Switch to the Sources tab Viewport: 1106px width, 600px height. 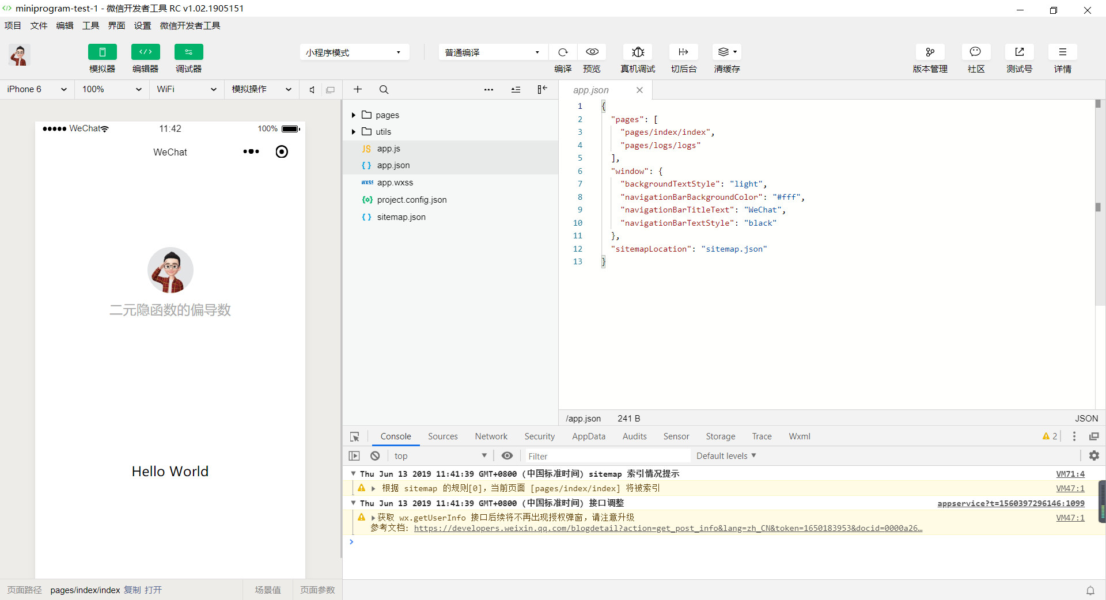442,436
